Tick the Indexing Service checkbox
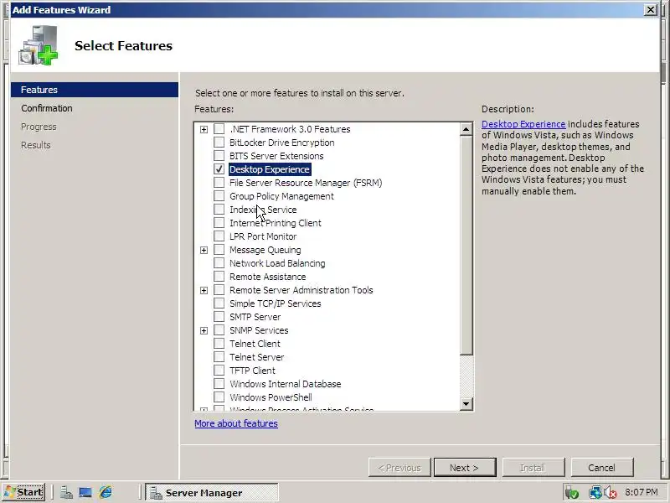 (219, 209)
